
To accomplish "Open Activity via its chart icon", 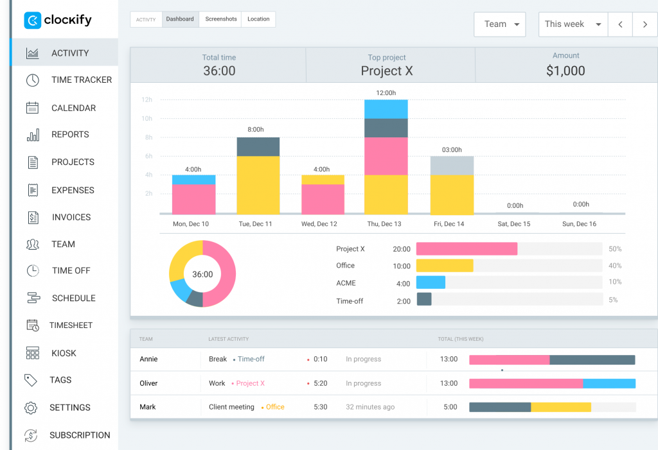I will [x=32, y=53].
